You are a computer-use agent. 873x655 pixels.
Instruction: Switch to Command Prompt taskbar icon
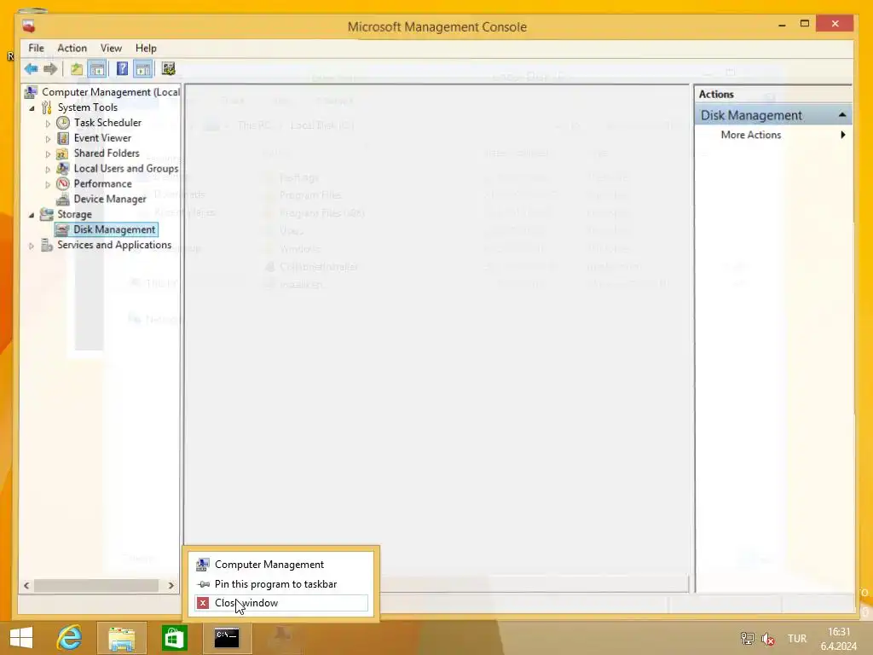[x=227, y=638]
